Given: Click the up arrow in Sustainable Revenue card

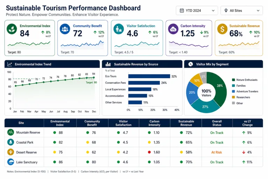Looking at the screenshot, I should pos(251,32).
